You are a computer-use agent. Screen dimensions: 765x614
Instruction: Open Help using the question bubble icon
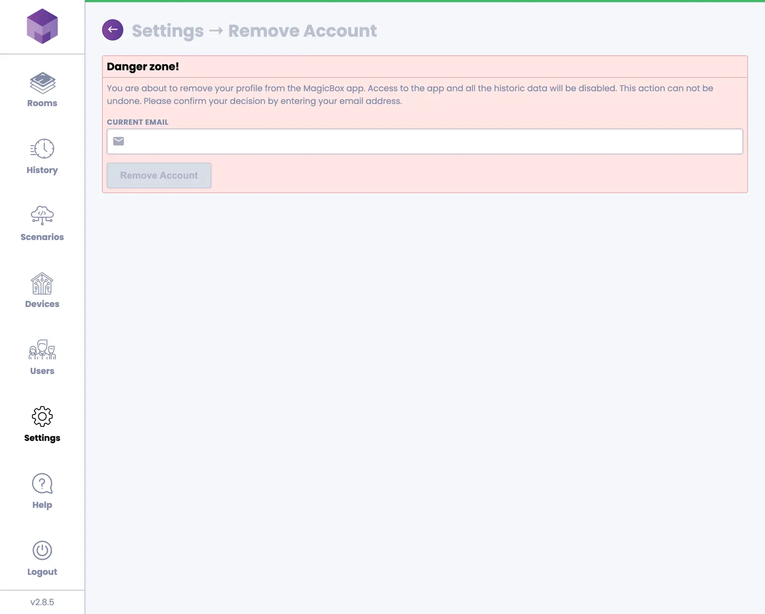click(43, 483)
